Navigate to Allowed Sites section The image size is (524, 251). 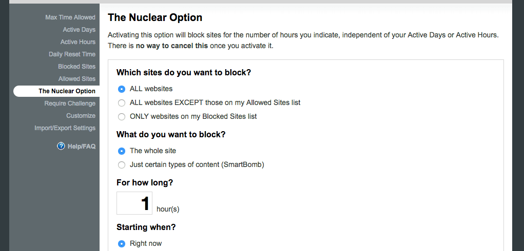click(76, 79)
